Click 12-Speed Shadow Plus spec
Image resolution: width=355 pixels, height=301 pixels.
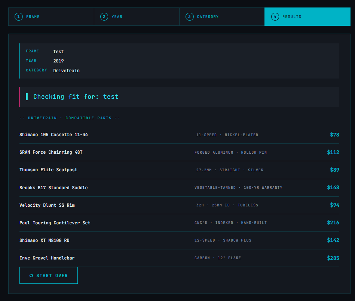(x=223, y=240)
